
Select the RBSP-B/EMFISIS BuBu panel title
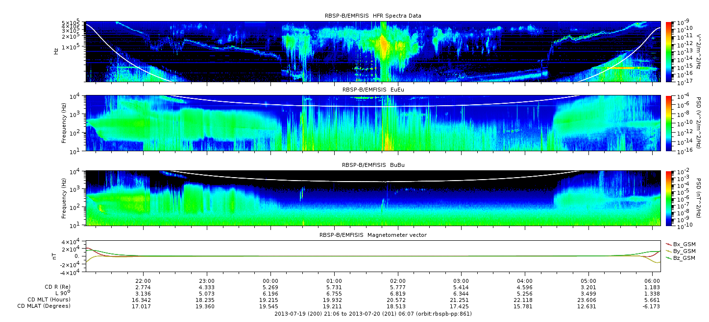373,165
